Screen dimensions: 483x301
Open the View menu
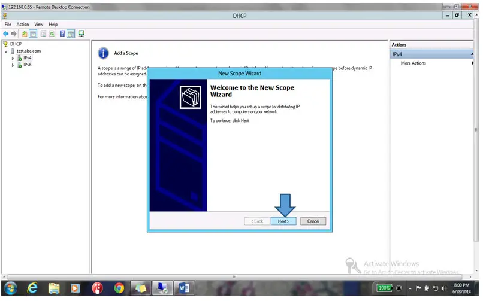tap(38, 25)
